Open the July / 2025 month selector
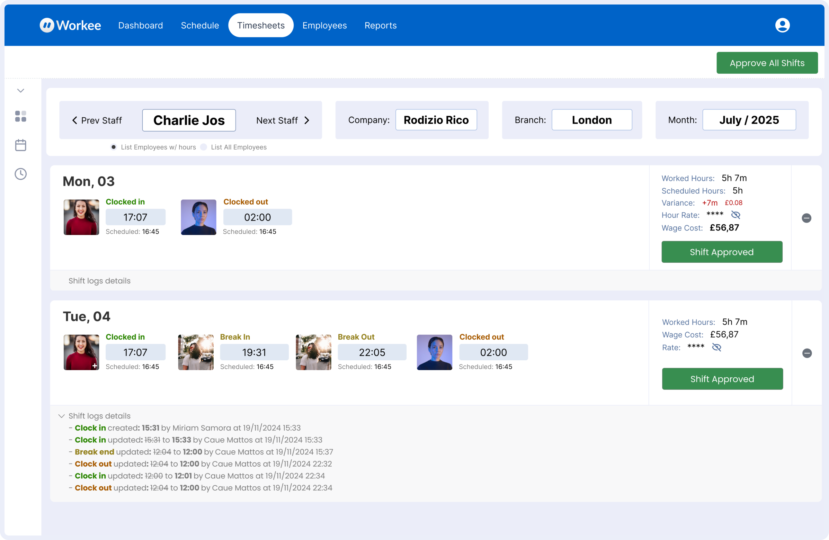This screenshot has height=540, width=829. 749,120
